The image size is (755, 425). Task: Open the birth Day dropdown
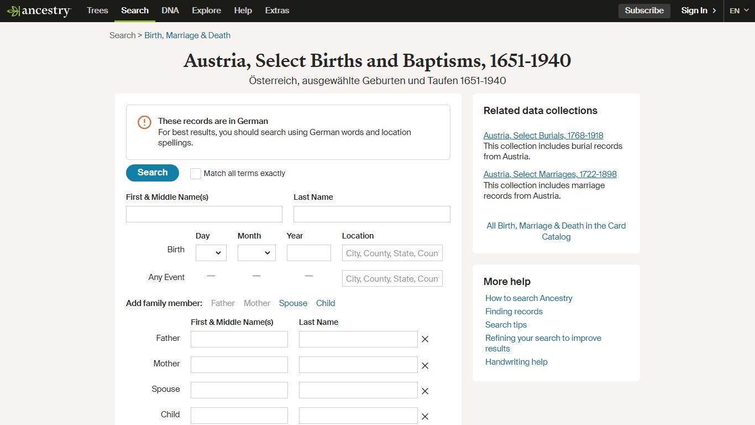click(x=211, y=253)
